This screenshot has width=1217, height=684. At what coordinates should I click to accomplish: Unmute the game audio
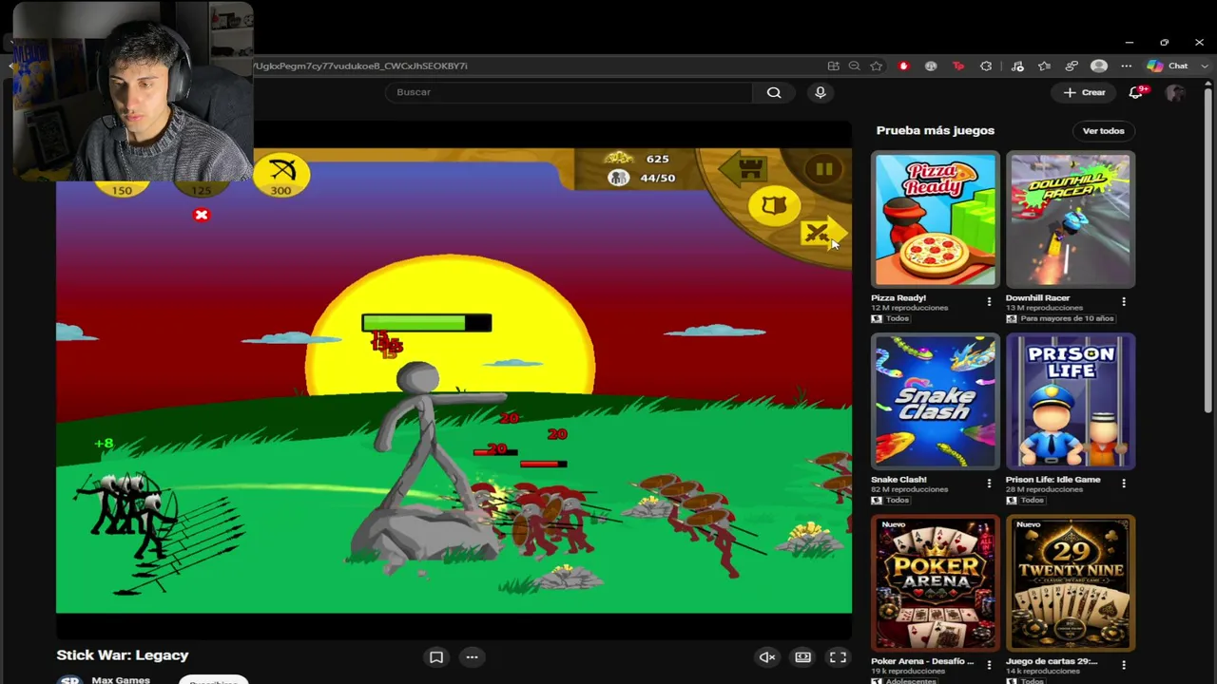point(767,657)
